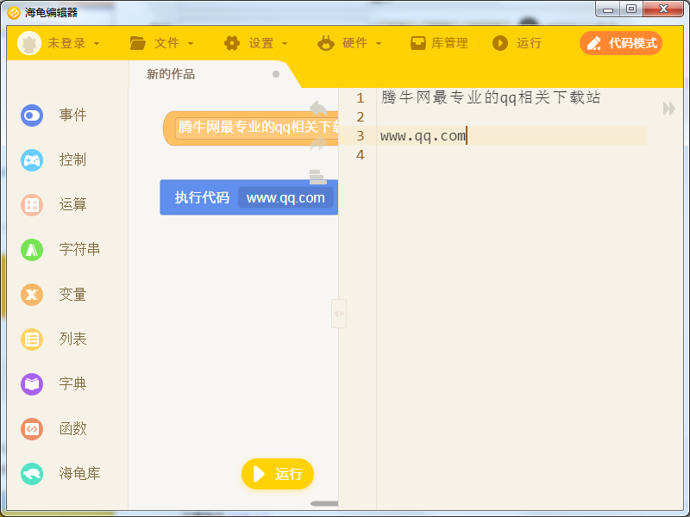Click the gear icon next to 设置
The height and width of the screenshot is (517, 690).
[232, 43]
